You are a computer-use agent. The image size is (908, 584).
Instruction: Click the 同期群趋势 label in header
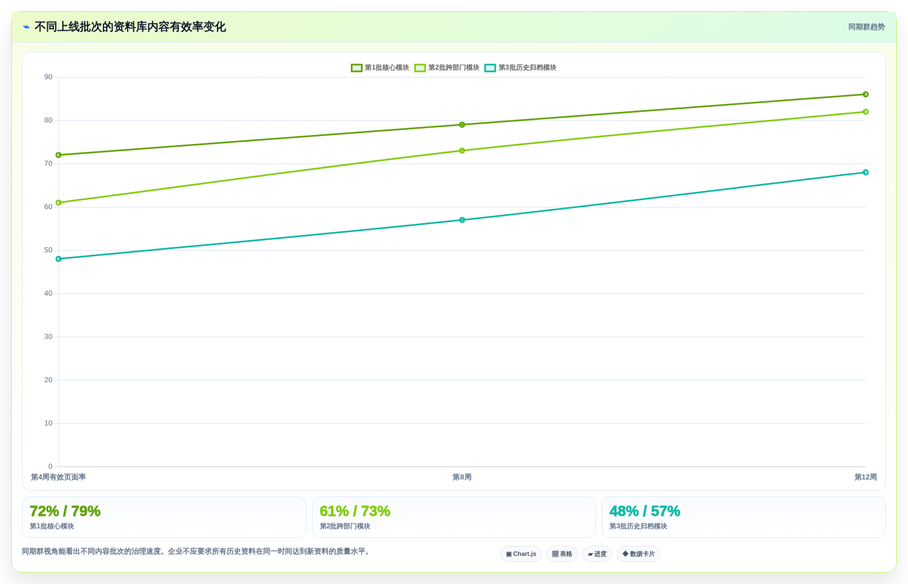click(866, 27)
